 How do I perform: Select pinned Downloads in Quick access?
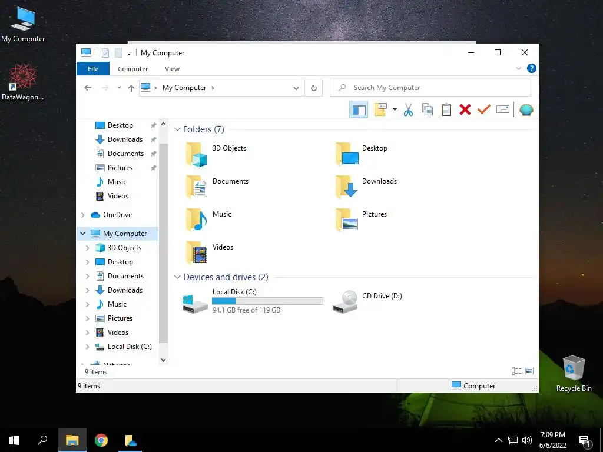(125, 139)
